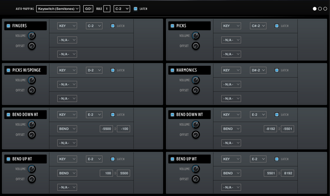This screenshot has width=330, height=196.
Task: Open the Picks C#-2 key dropdown
Action: 258,26
